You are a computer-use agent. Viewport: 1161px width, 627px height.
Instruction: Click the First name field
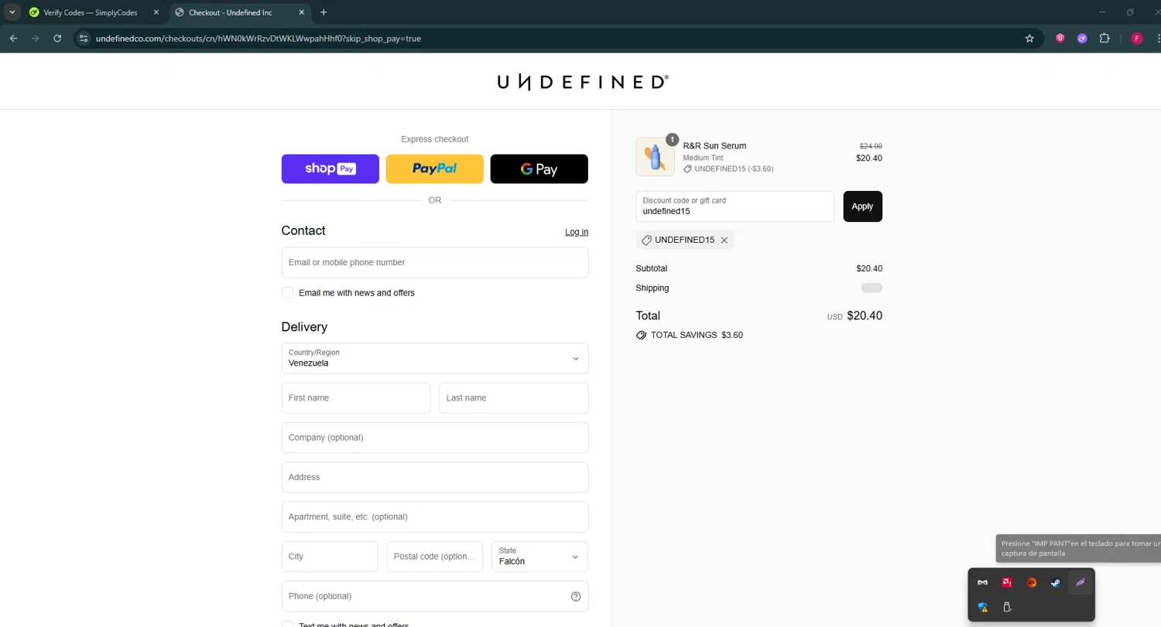tap(356, 398)
